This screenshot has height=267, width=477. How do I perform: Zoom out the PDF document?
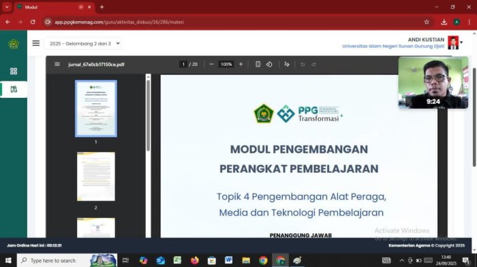(x=211, y=64)
